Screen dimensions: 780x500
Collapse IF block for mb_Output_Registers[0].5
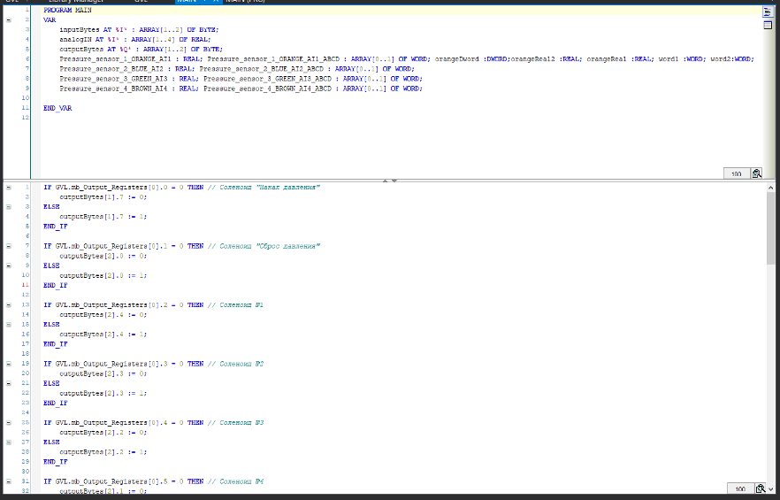(x=9, y=481)
